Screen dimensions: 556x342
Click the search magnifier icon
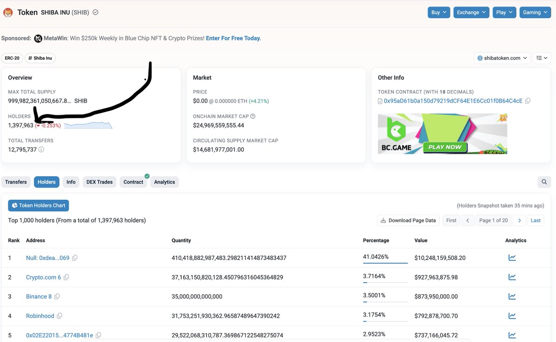tap(544, 182)
